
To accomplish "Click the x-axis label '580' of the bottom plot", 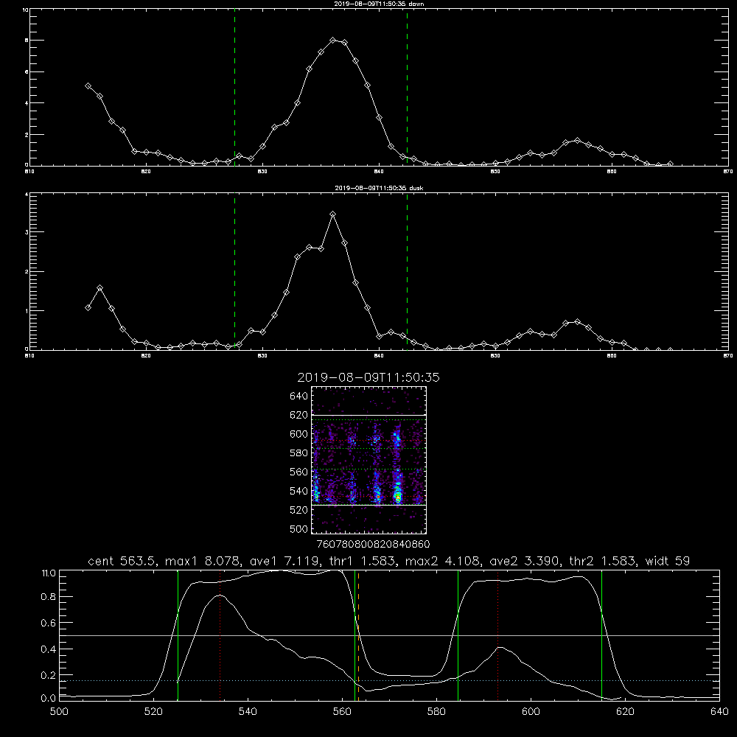I will click(x=436, y=712).
